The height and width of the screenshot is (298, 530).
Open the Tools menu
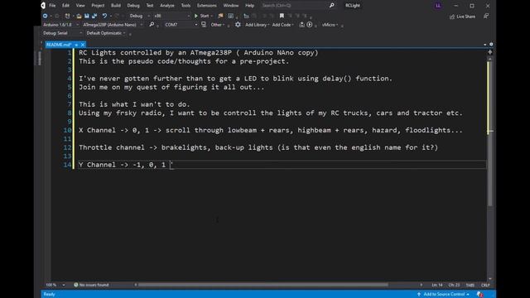point(185,6)
